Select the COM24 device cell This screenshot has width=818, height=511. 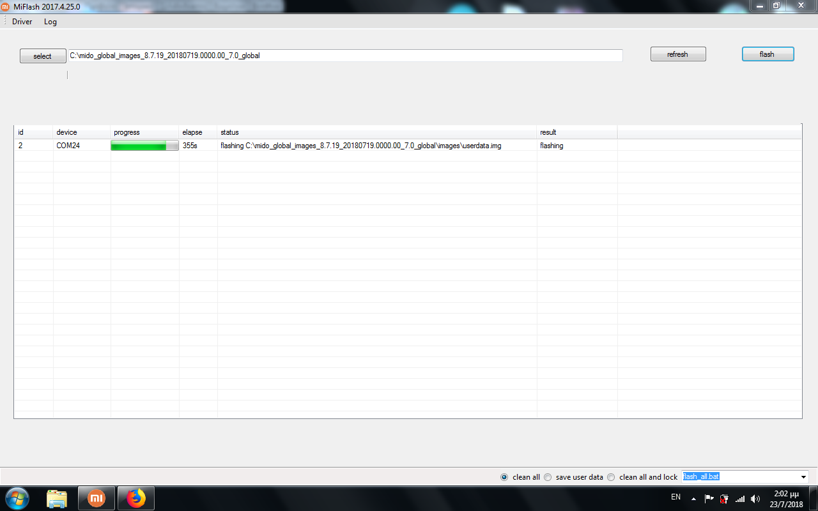pyautogui.click(x=82, y=146)
